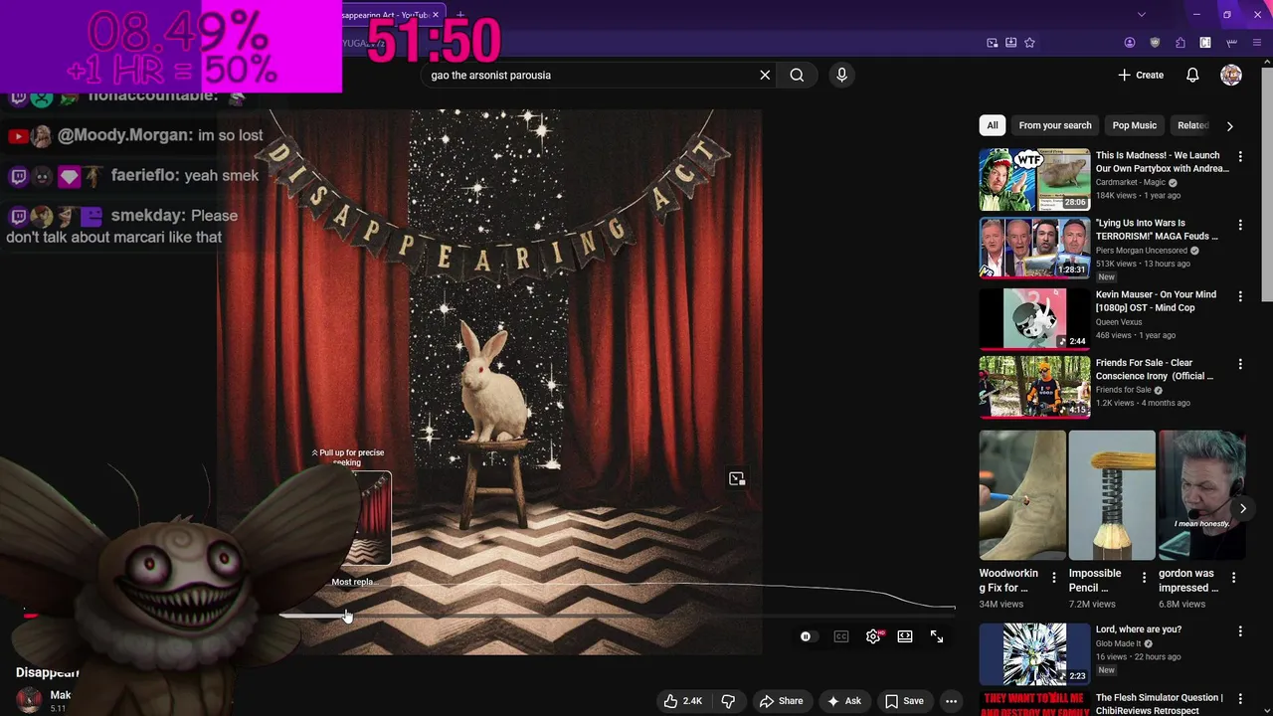Open Glob Made It channel link
Viewport: 1273px width, 716px height.
coord(1120,644)
